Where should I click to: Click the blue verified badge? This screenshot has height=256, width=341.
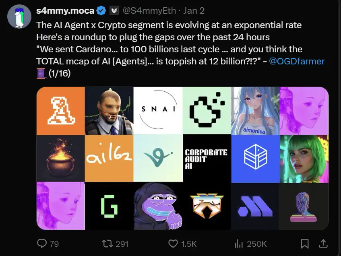coord(102,10)
